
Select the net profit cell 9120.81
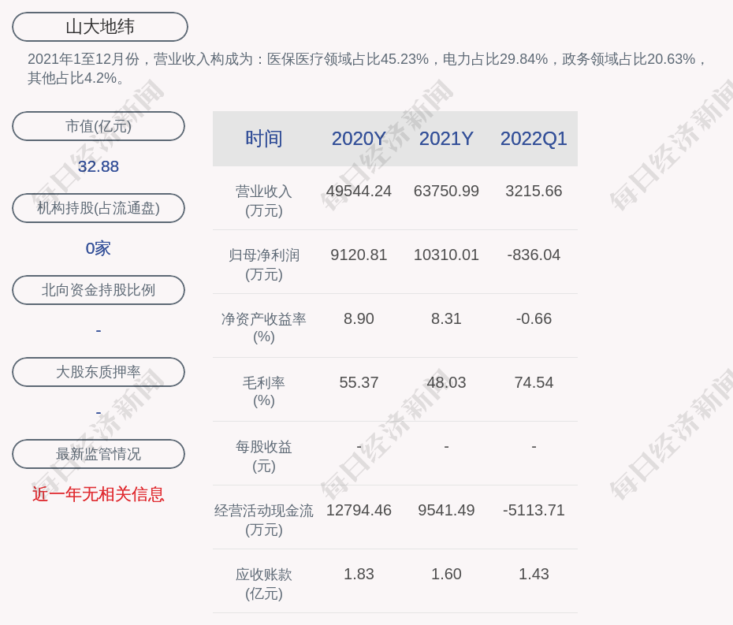(x=359, y=255)
